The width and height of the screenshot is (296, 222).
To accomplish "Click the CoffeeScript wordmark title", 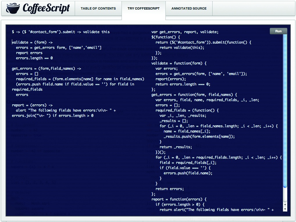I will pyautogui.click(x=46, y=8).
